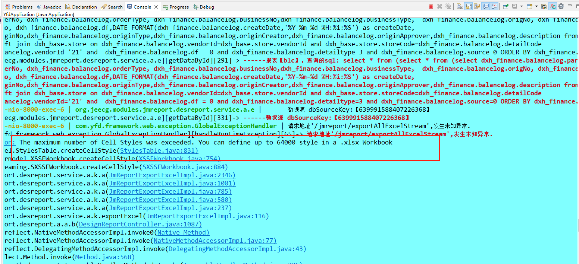Toggle the ANSI console color icon
Screen dimensions: 579x264
pos(553,6)
